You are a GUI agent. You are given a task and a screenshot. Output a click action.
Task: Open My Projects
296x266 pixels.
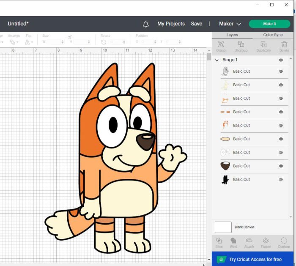pyautogui.click(x=171, y=24)
